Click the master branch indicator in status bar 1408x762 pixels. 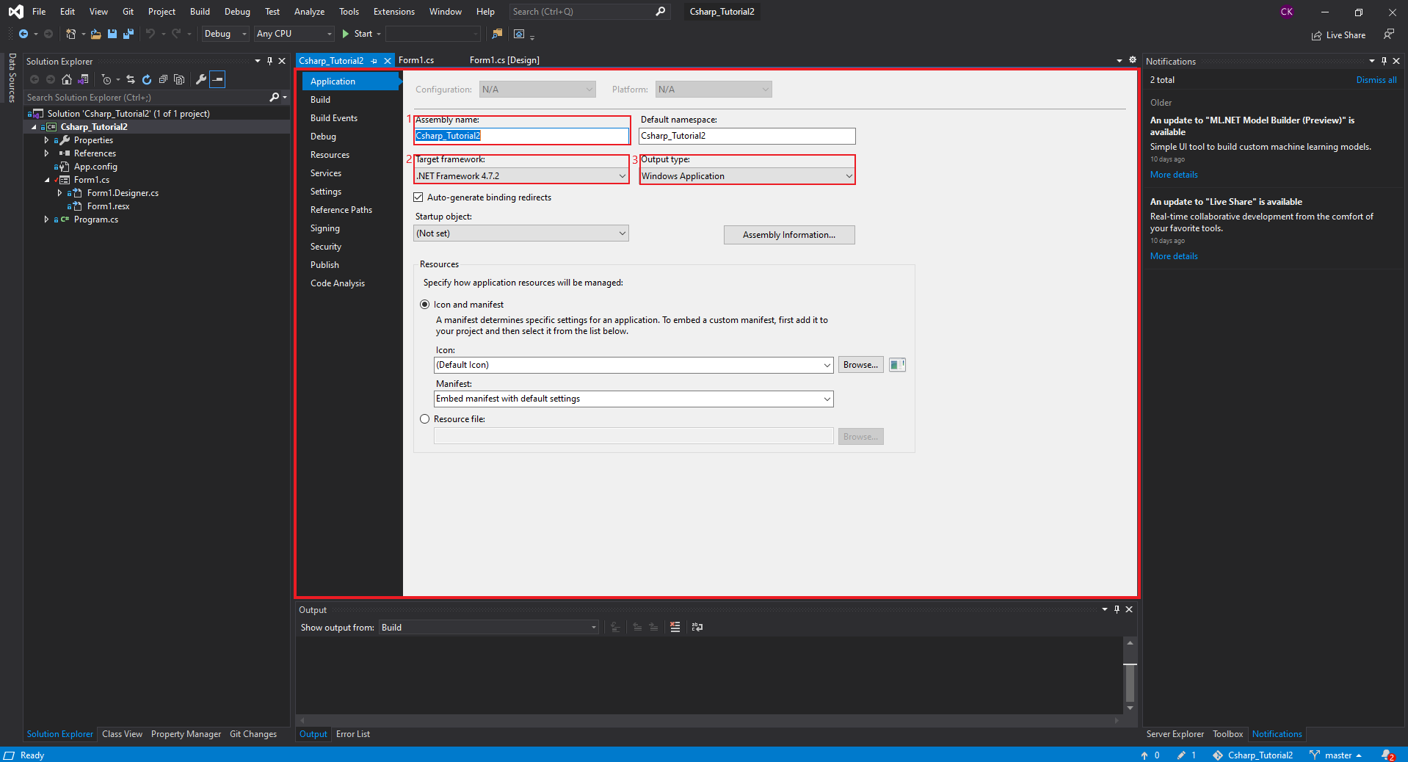[x=1336, y=755]
